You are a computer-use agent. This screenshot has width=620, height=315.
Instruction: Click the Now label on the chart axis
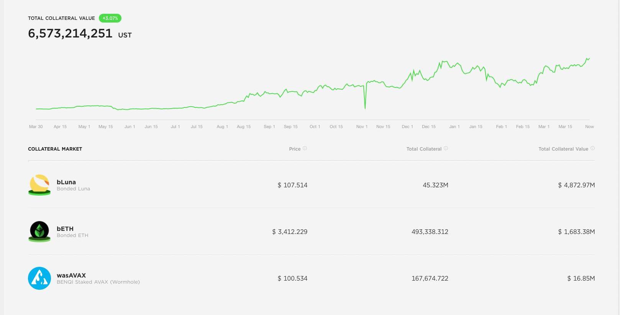click(589, 127)
